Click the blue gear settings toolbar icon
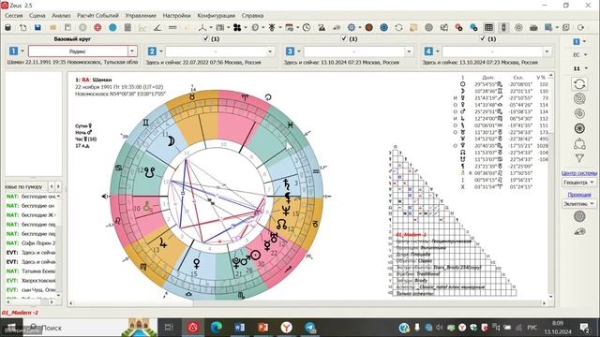 click(352, 27)
